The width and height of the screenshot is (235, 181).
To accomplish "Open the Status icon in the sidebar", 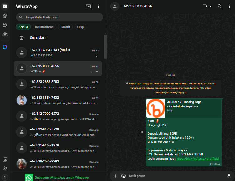I will (5, 16).
